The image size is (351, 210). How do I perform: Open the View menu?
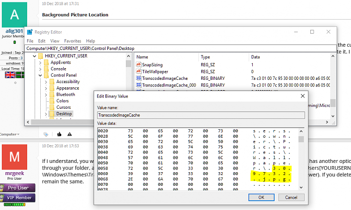pyautogui.click(x=55, y=41)
